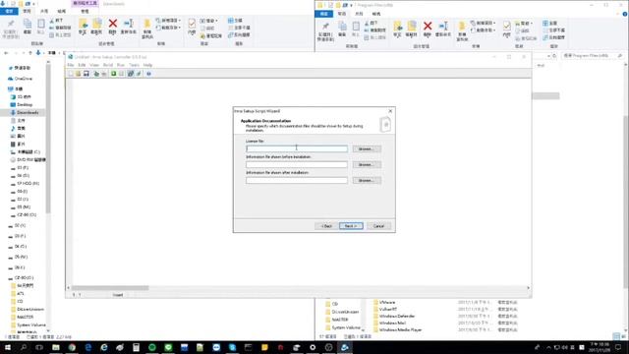This screenshot has height=354, width=629.
Task: Click the copy icon in left Explorer ribbon
Action: (28, 24)
